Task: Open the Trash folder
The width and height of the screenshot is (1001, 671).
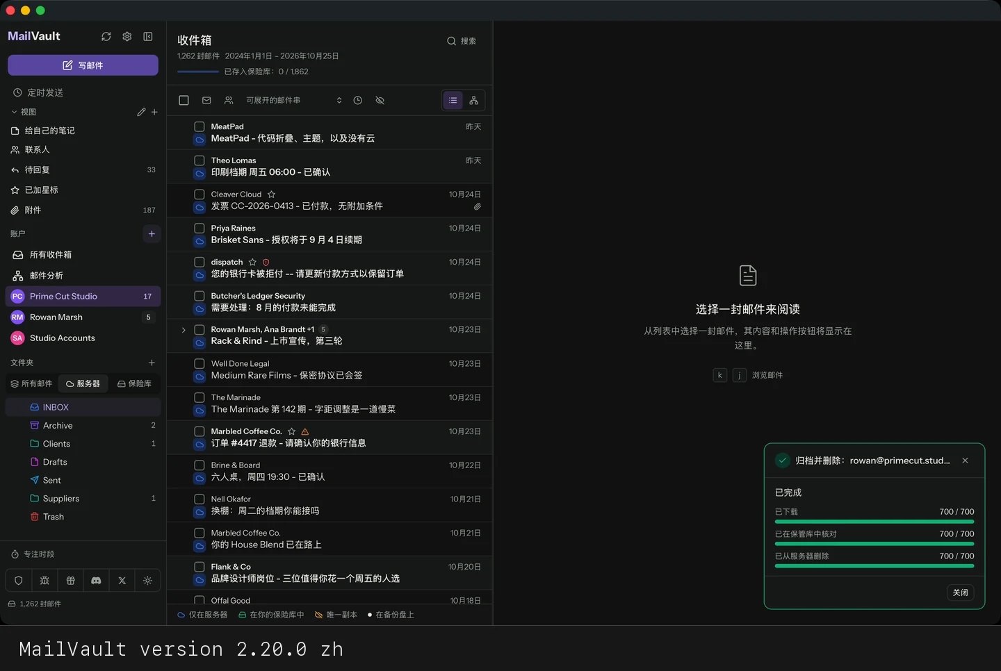Action: 83,517
